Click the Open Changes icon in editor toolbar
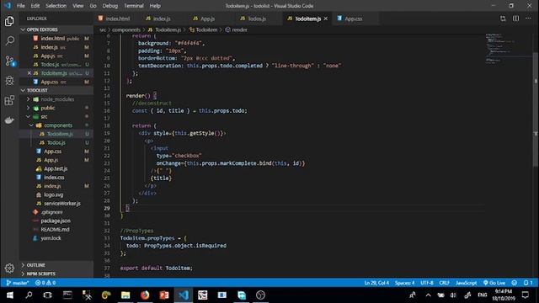Viewport: 539px width, 303px height. pos(503,19)
